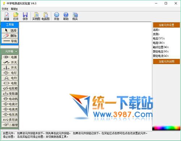The image size is (181, 141).
Task: Open 帮助 help icon in toolbar
Action: [x=66, y=16]
